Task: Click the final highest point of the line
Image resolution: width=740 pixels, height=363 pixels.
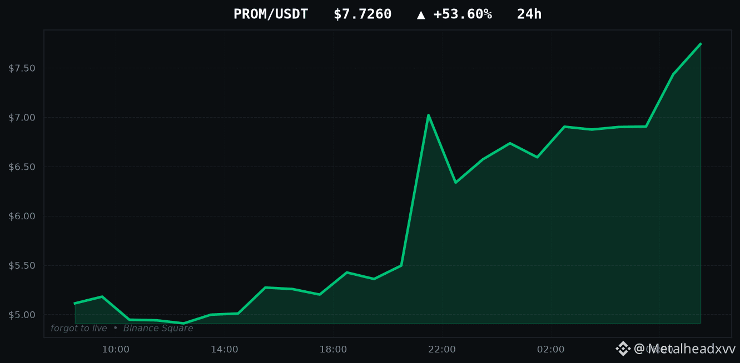Action: 701,43
